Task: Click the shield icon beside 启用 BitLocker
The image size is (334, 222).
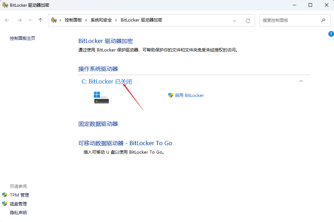Action: coord(171,95)
